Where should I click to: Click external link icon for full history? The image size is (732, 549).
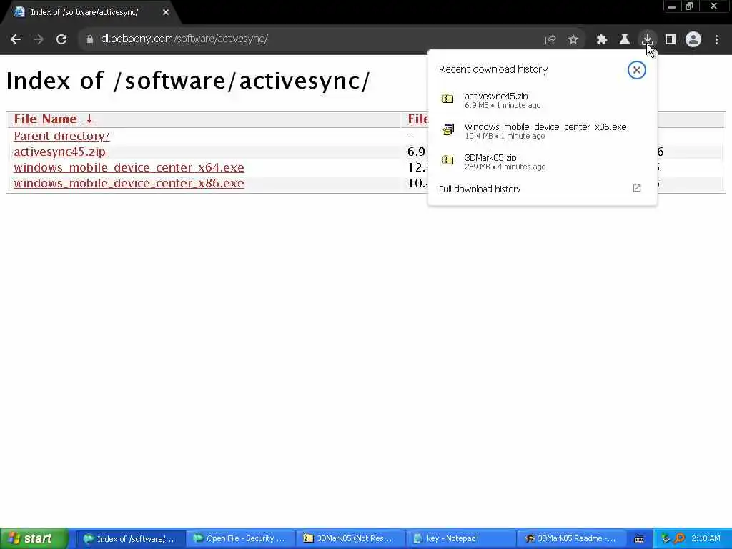637,188
